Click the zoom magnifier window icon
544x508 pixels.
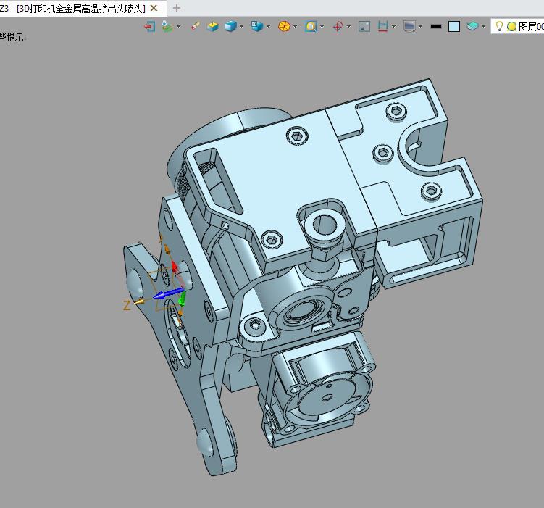311,26
